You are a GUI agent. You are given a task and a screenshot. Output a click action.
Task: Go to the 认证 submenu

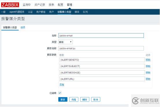tap(30, 12)
